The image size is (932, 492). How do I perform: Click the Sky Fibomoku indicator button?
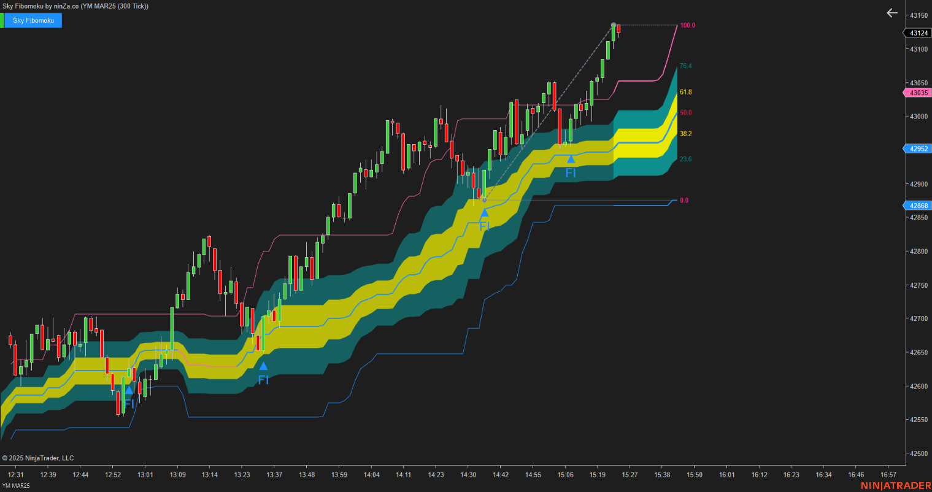pyautogui.click(x=34, y=20)
